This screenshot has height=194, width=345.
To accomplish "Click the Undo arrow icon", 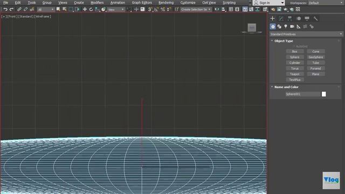I will (x=5, y=10).
